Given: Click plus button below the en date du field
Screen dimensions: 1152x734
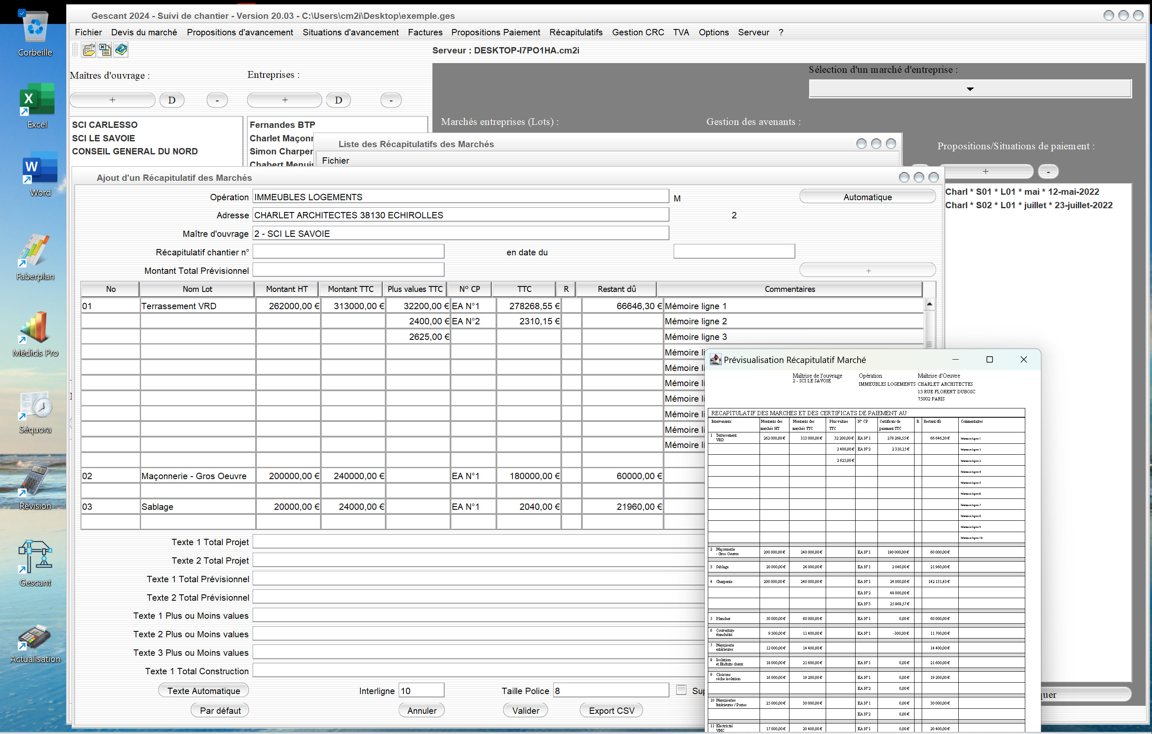Looking at the screenshot, I should [x=867, y=270].
